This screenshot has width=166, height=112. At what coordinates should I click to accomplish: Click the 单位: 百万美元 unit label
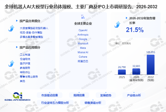pos(123,44)
